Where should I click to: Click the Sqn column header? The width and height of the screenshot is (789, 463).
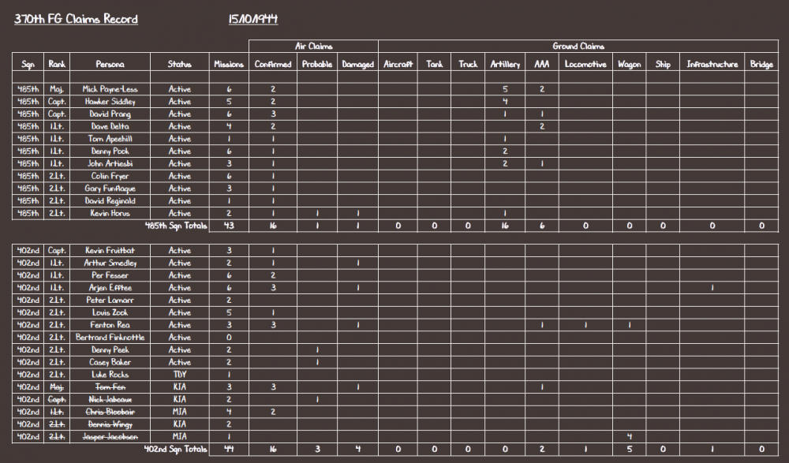[x=28, y=65]
